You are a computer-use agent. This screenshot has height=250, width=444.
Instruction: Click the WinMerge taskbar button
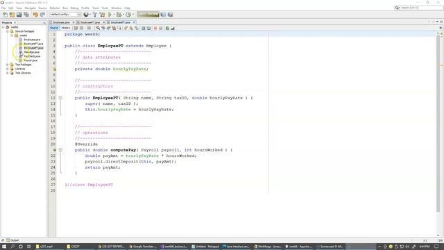(x=267, y=247)
